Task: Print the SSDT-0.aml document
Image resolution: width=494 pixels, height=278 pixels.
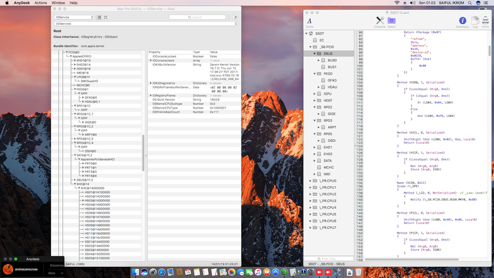Action: [x=485, y=22]
